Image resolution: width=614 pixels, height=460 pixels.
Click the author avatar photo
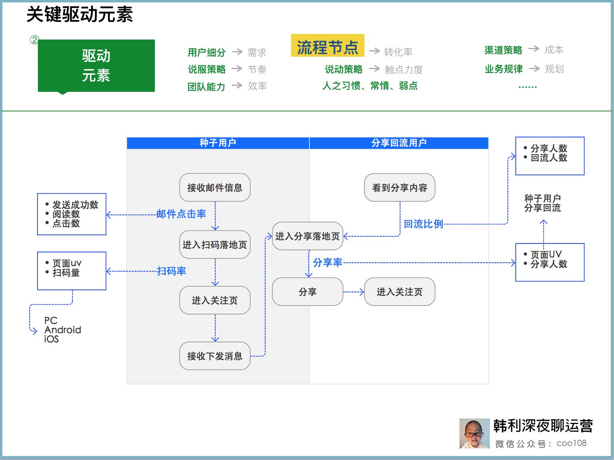pyautogui.click(x=474, y=433)
